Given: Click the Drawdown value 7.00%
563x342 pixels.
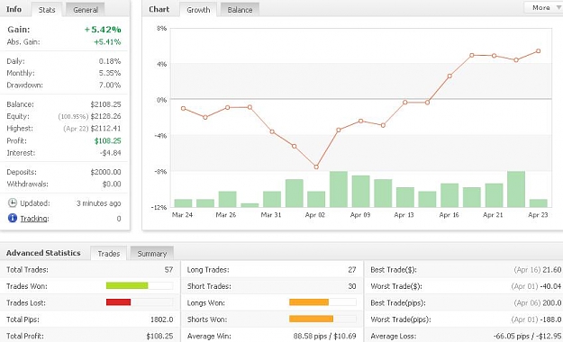Looking at the screenshot, I should (110, 85).
